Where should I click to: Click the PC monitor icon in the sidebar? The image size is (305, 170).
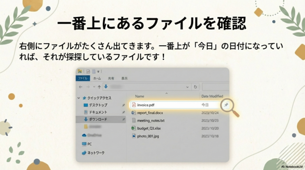(x=84, y=144)
